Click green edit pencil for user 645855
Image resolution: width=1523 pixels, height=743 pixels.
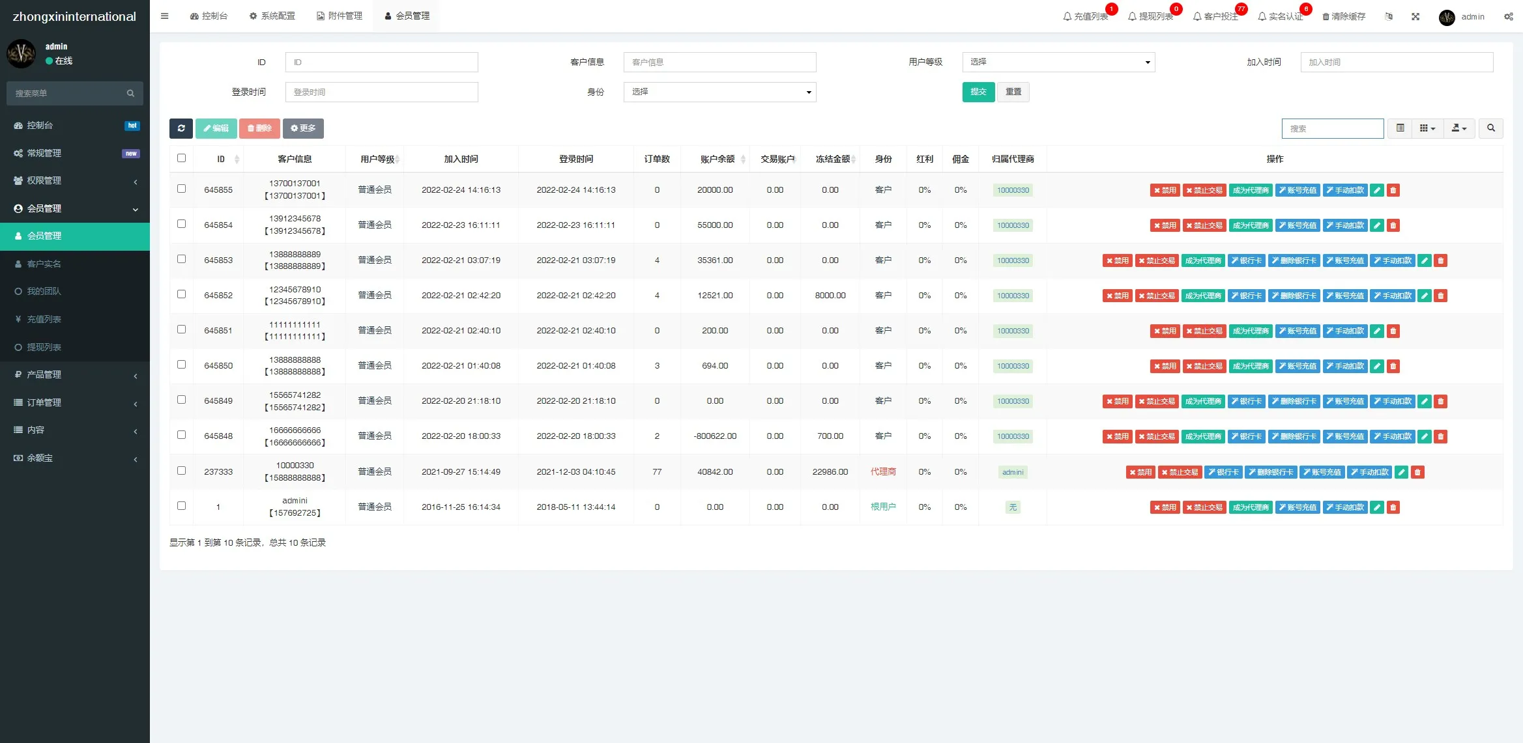(1377, 190)
